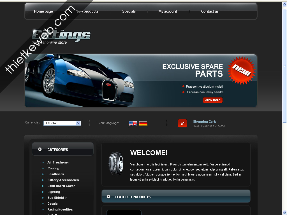Click the scrollbar up arrow
Image resolution: width=287 pixels, height=215 pixels.
[284, 4]
